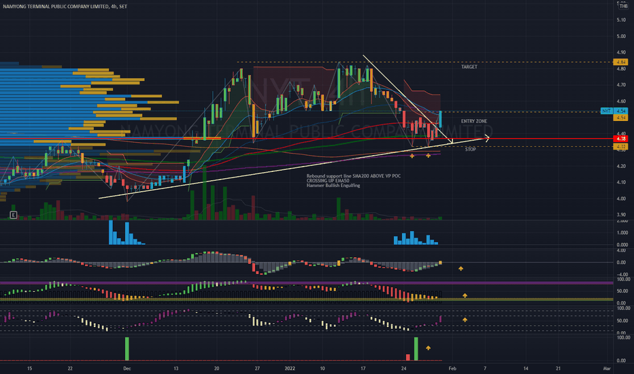The height and width of the screenshot is (374, 634).
Task: Click the 5.10 price scale value
Action: click(621, 20)
